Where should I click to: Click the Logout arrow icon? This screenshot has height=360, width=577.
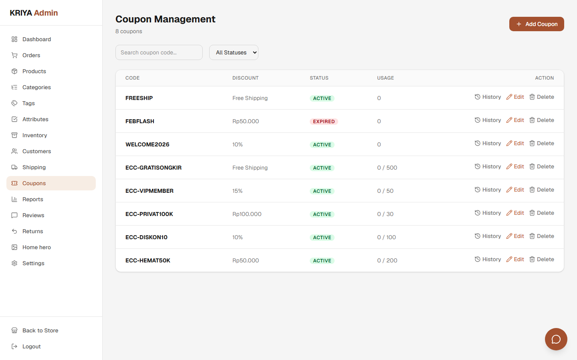coord(14,346)
